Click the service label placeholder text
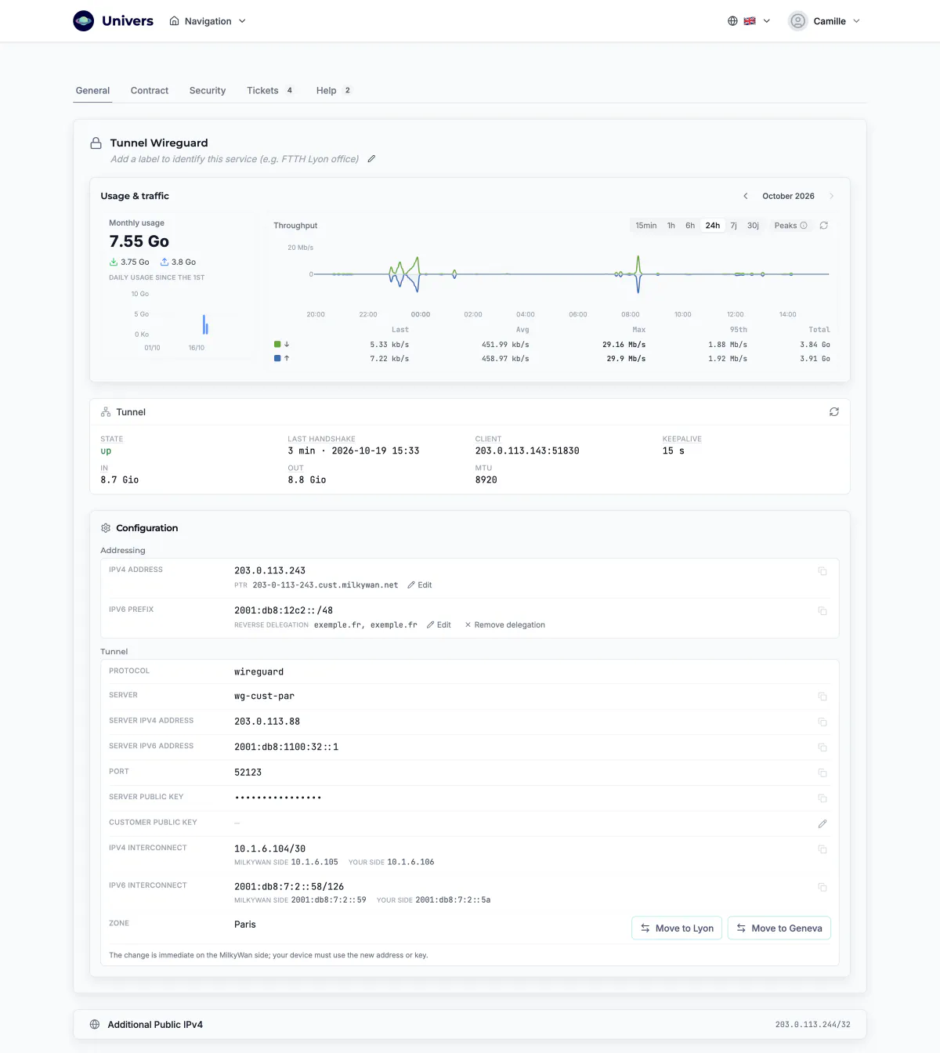 (x=234, y=159)
